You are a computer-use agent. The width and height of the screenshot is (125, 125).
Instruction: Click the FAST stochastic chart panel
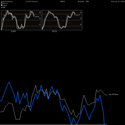click(21, 20)
